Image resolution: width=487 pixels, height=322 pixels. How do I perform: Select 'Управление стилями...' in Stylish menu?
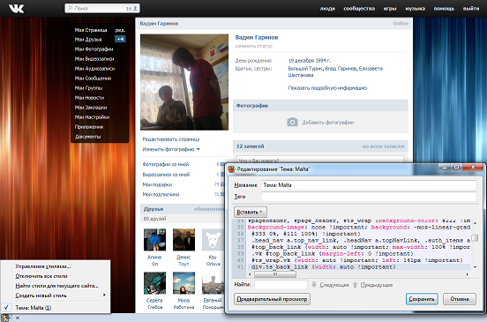(x=43, y=266)
